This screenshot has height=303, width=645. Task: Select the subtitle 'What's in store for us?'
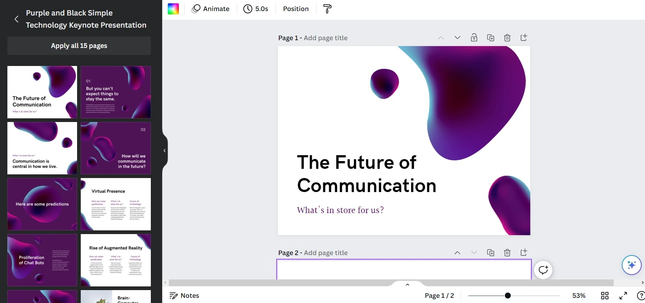coord(340,210)
